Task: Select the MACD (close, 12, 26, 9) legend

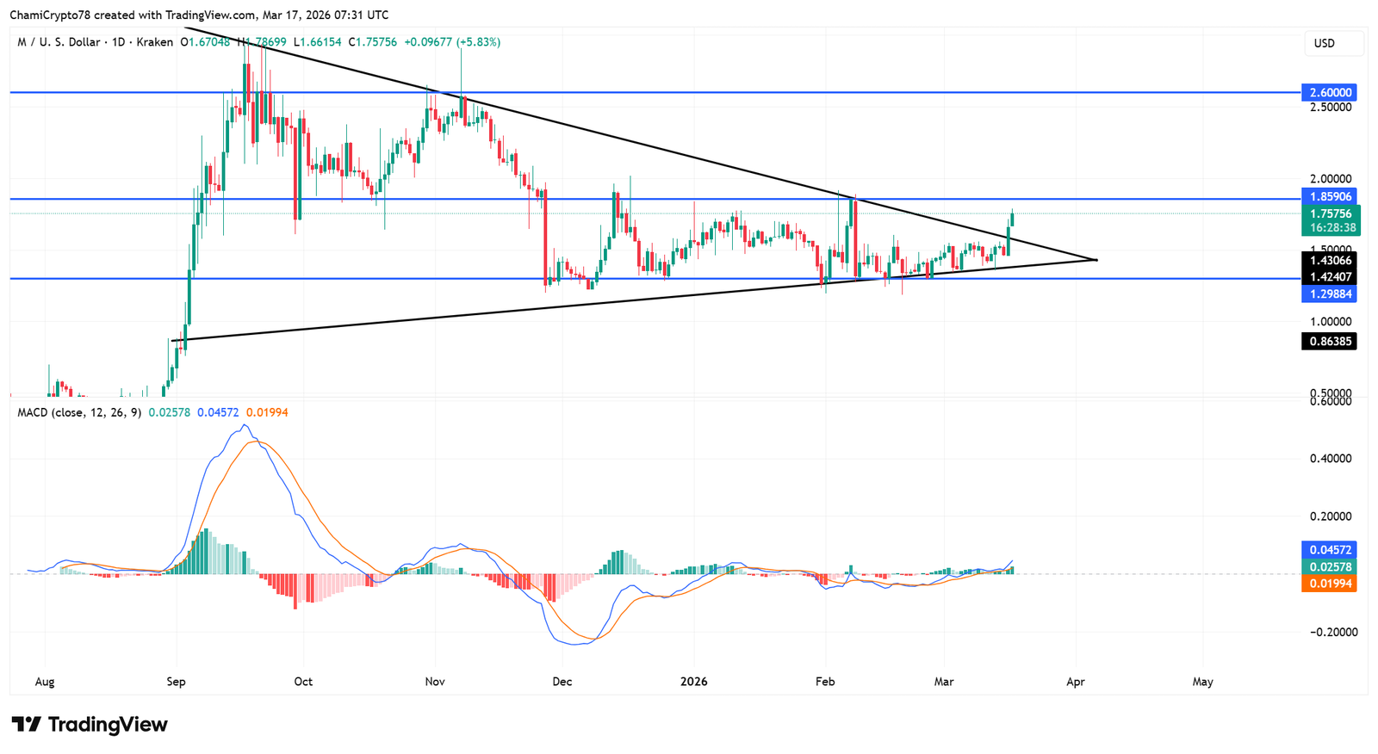Action: (79, 412)
